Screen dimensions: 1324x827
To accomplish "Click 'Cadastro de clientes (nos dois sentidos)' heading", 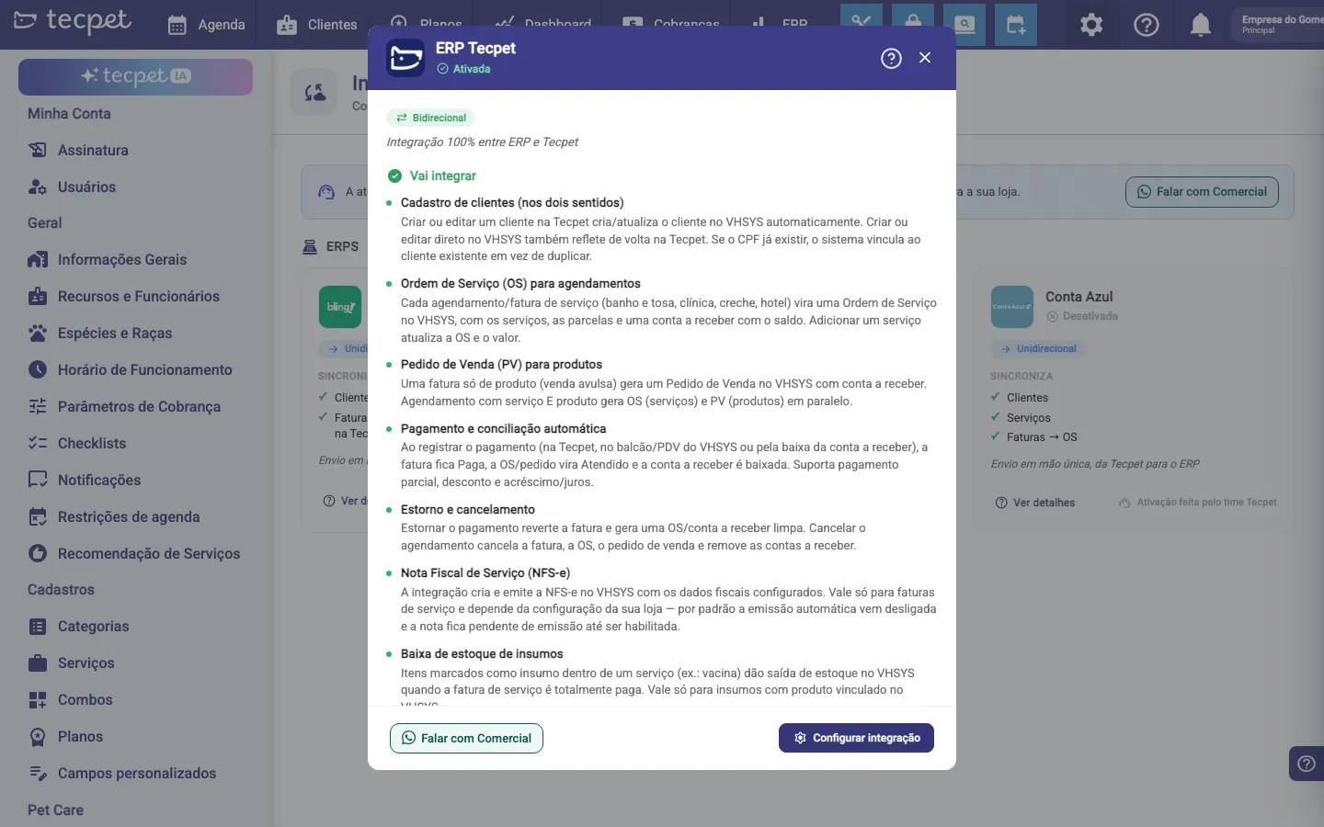I will click(512, 202).
